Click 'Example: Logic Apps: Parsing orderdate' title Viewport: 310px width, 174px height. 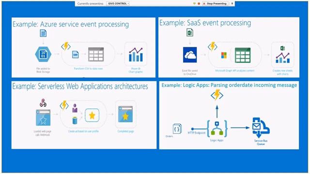(229, 85)
